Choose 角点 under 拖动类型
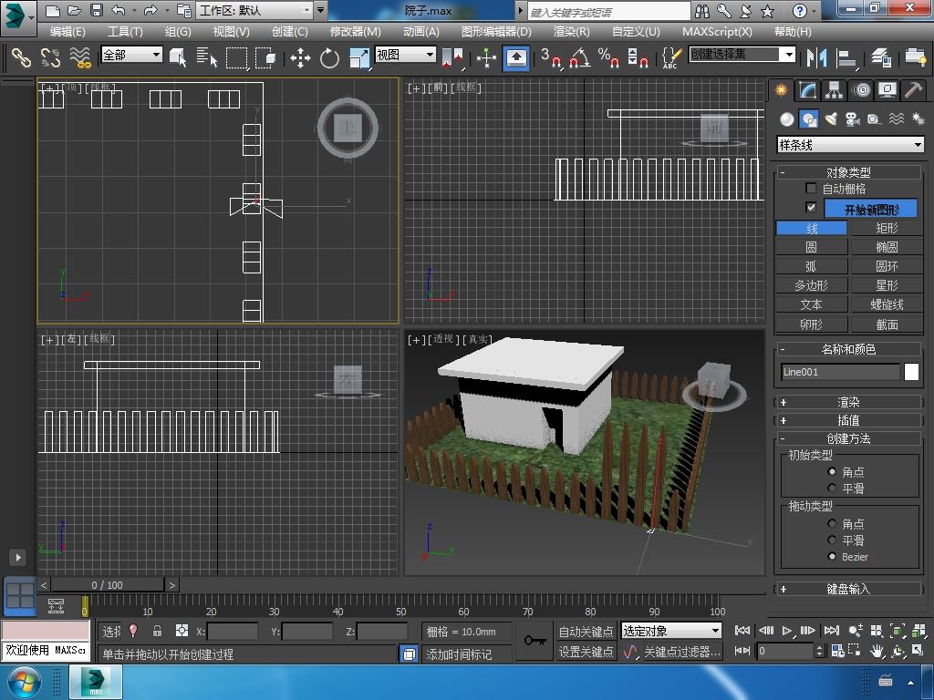 [x=832, y=524]
